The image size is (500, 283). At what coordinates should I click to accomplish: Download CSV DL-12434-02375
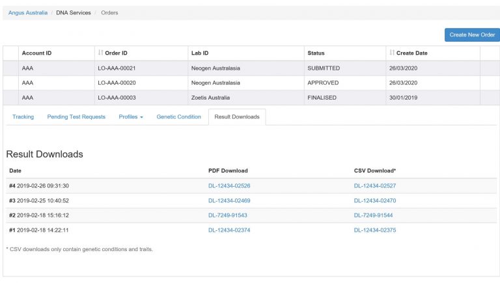click(x=375, y=230)
